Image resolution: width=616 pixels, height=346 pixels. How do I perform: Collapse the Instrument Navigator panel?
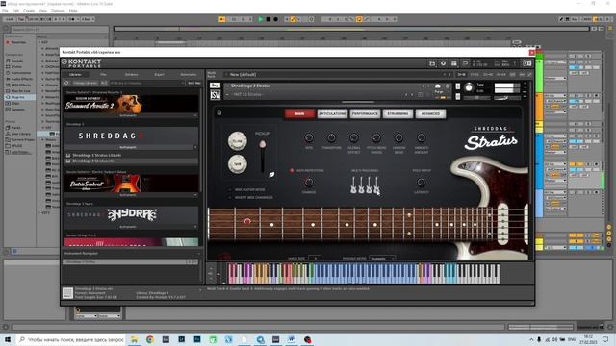(198, 254)
